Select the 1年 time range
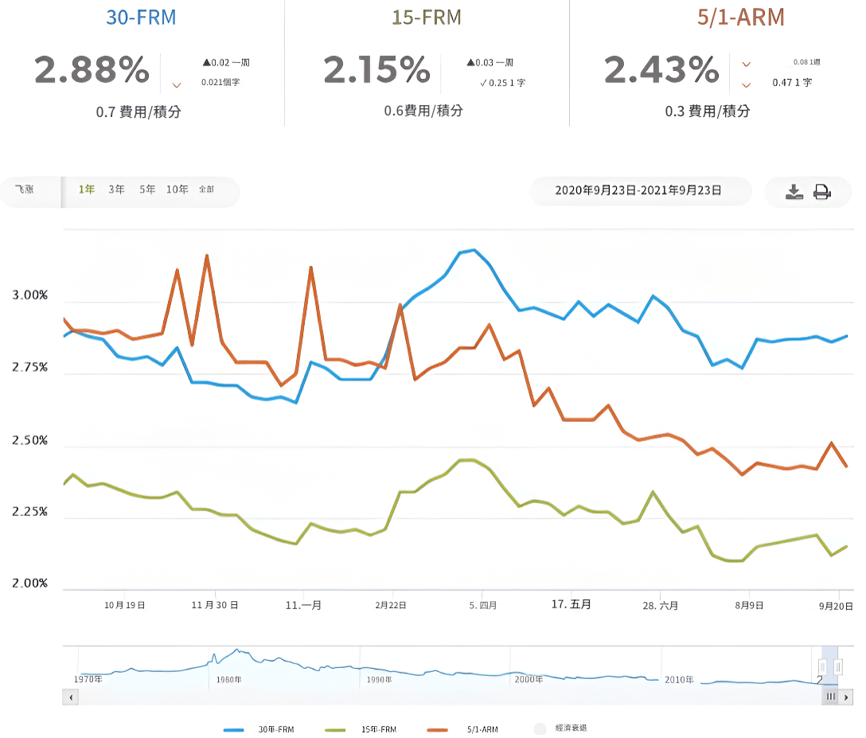 click(x=87, y=189)
